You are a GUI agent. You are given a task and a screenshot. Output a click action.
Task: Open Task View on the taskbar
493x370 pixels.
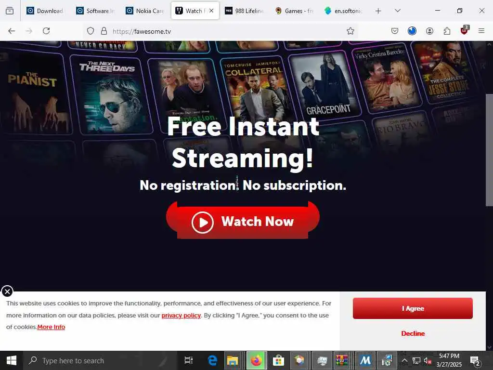tap(189, 360)
